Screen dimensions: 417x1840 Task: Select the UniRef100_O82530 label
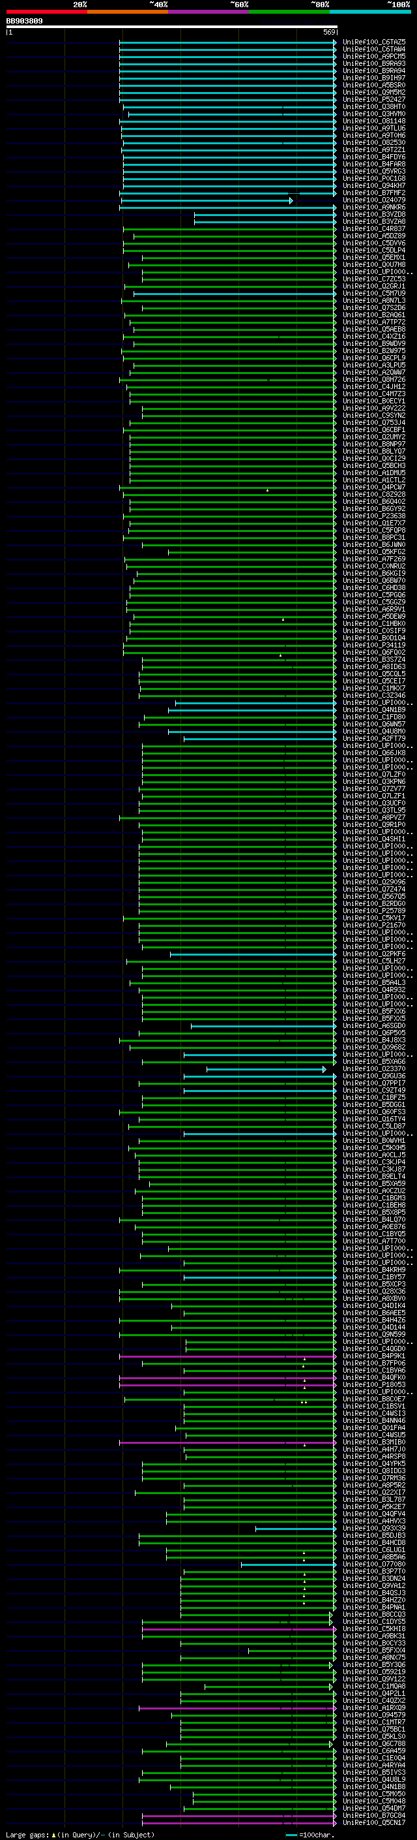(x=374, y=143)
